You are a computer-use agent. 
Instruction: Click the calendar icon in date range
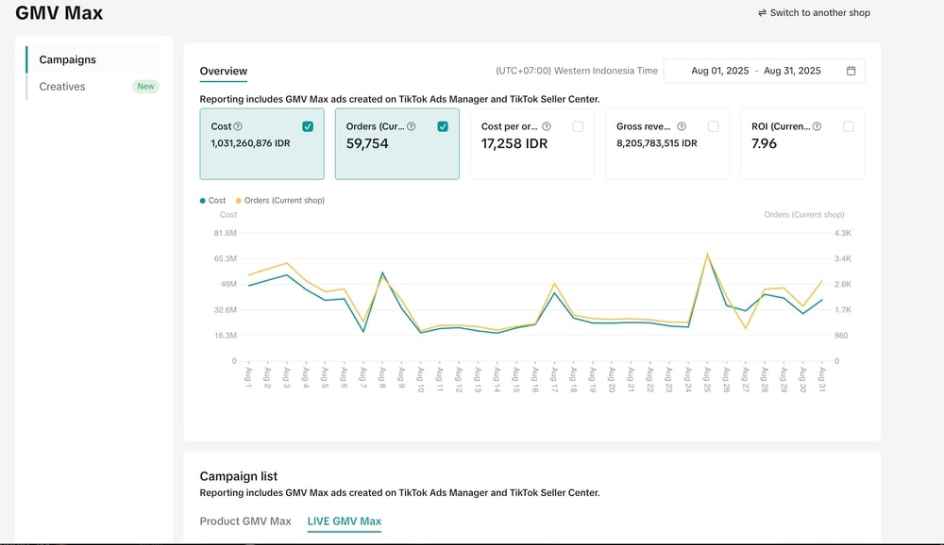851,71
